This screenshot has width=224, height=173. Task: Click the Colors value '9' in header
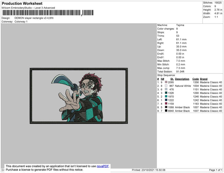tap(215, 6)
